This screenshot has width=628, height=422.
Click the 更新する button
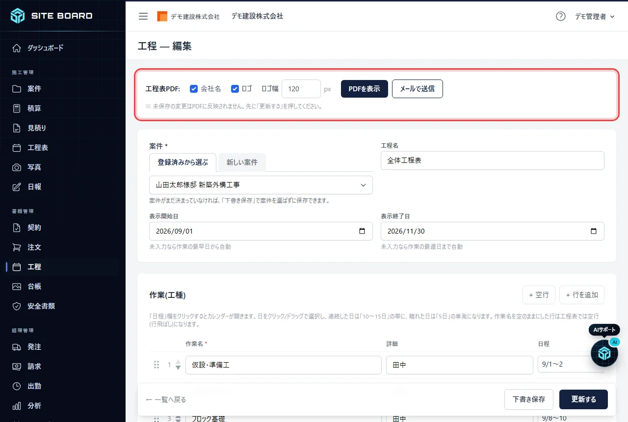point(584,399)
